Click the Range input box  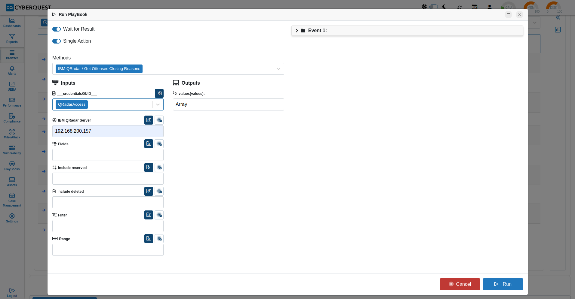pyautogui.click(x=108, y=250)
